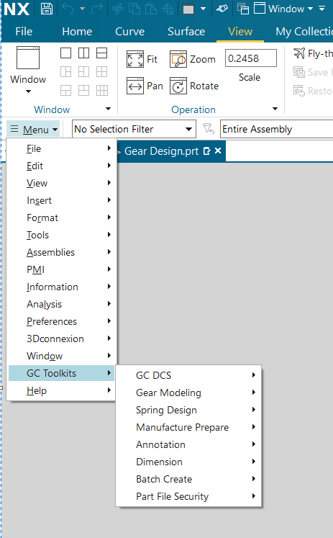
Task: Click the Rotate tool icon
Action: point(178,86)
